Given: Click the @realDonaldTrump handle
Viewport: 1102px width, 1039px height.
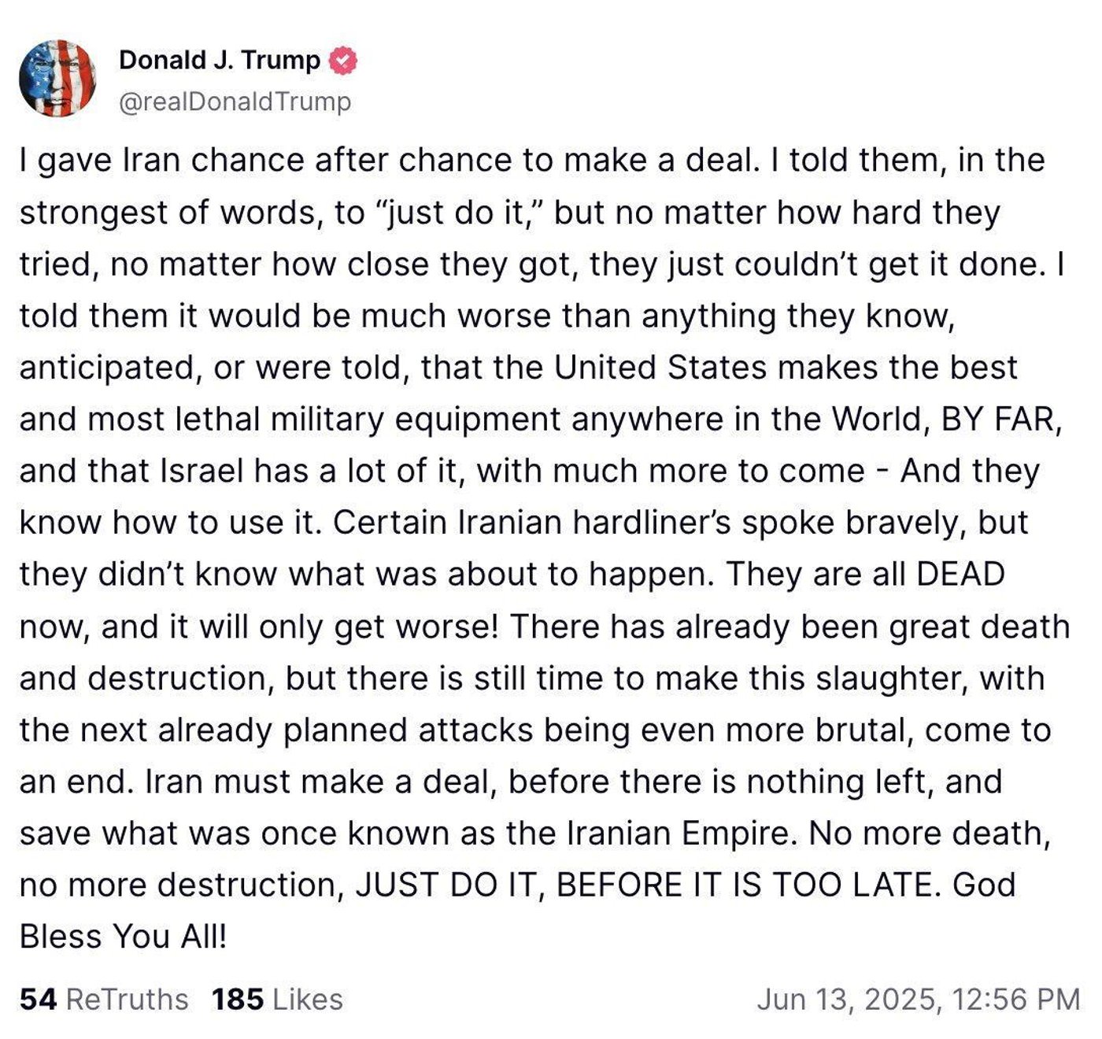Looking at the screenshot, I should pyautogui.click(x=235, y=101).
